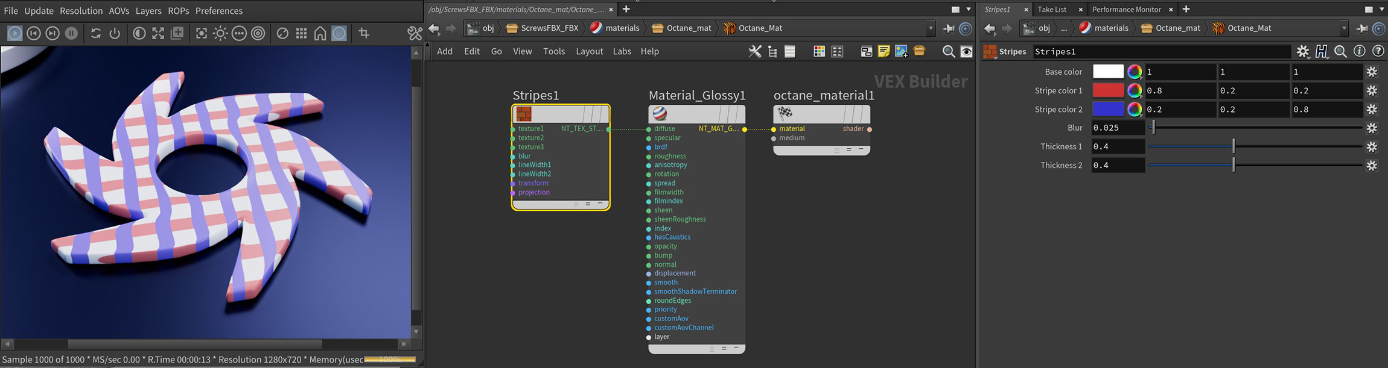
Task: Open the Stripe color 1 color wheel
Action: [1135, 91]
